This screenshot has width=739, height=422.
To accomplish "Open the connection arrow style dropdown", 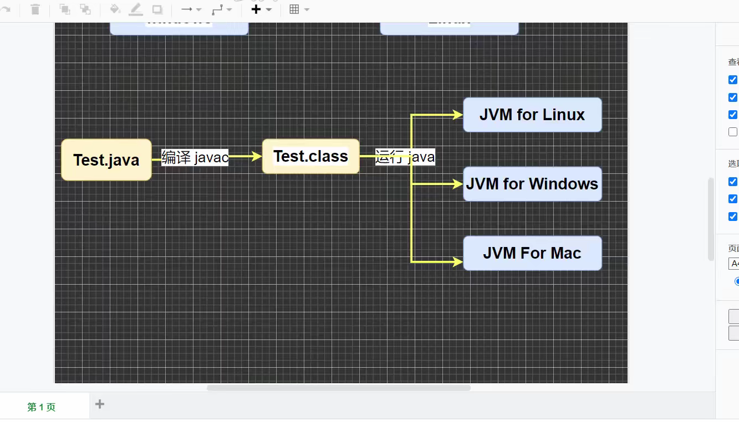I will [x=191, y=9].
